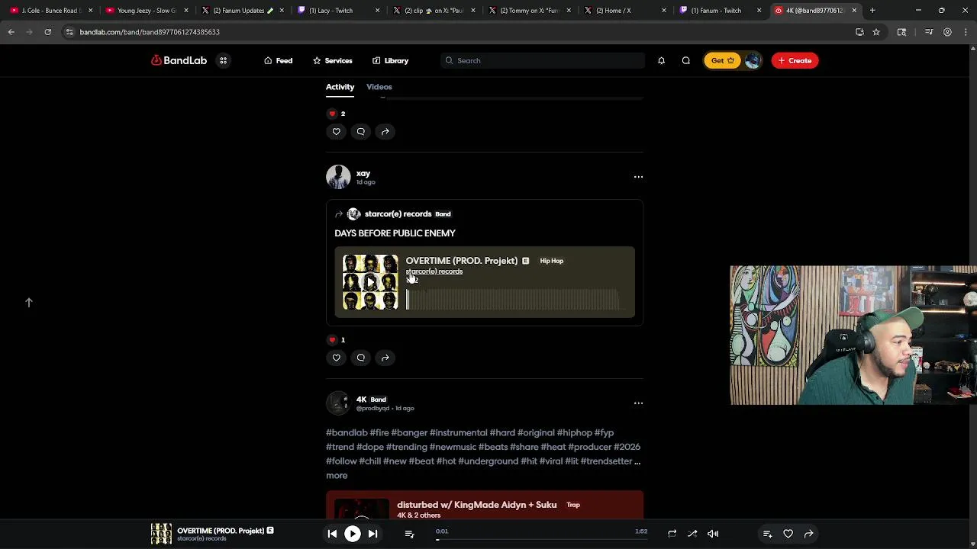Click the red Create button
This screenshot has width=977, height=549.
795,60
